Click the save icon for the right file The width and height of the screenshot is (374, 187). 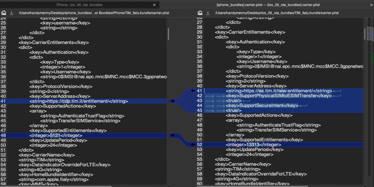[x=200, y=13]
